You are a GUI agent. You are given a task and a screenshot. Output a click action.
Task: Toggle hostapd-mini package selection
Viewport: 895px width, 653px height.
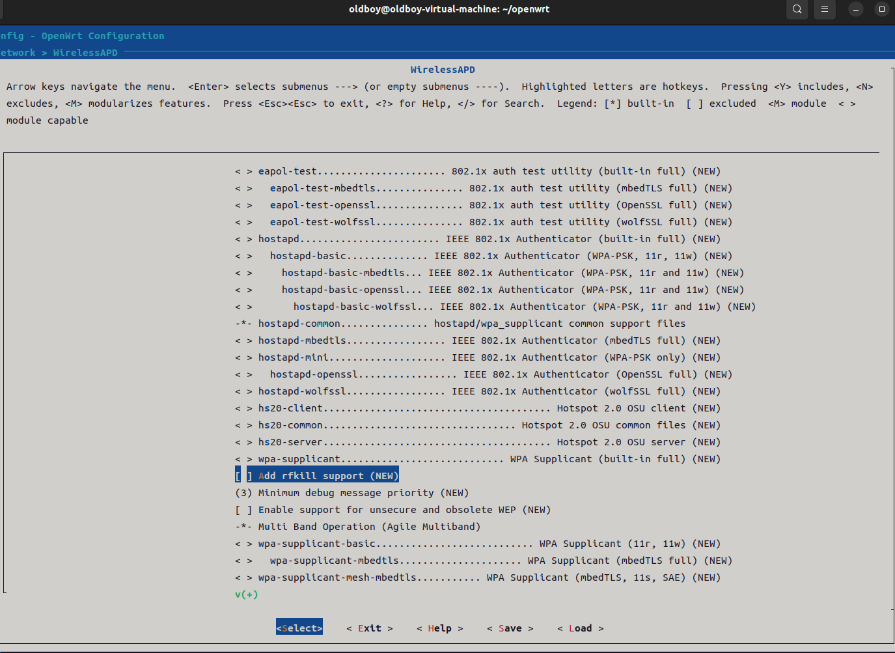[243, 357]
